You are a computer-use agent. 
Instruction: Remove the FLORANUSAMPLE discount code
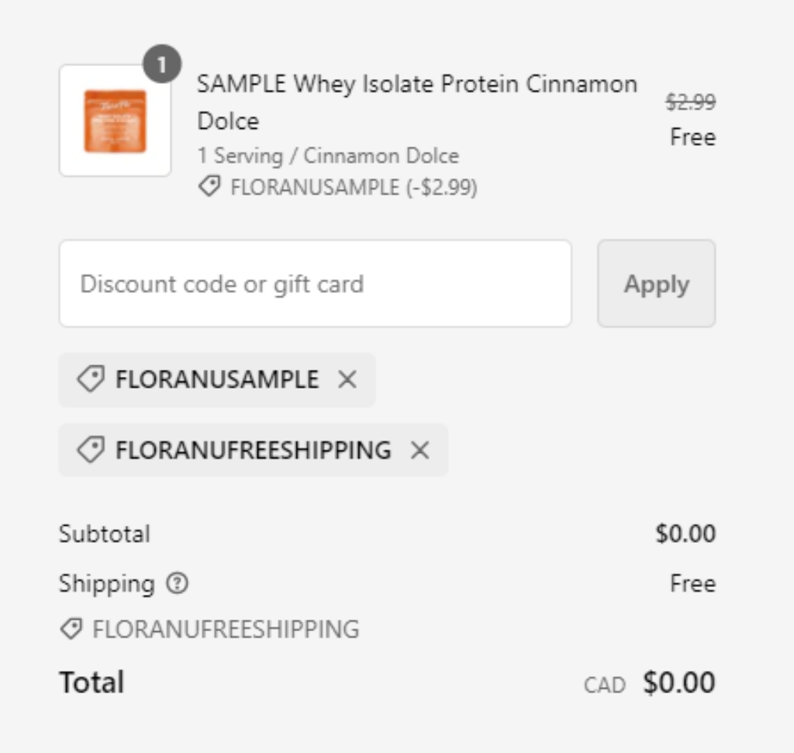tap(347, 379)
